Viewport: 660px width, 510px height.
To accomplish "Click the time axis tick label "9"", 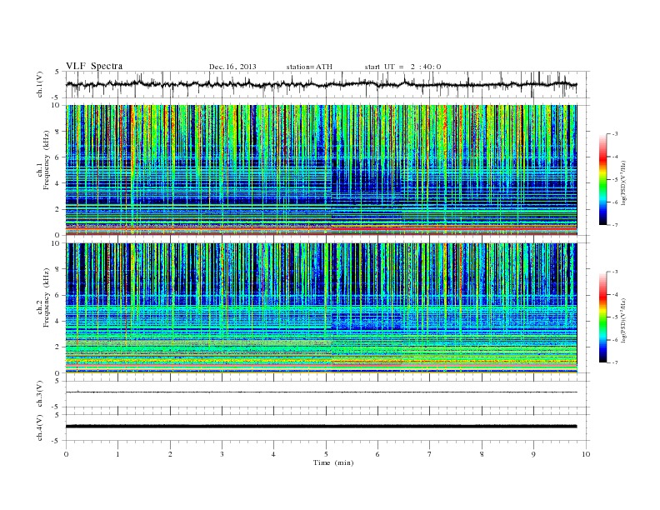I will (533, 454).
